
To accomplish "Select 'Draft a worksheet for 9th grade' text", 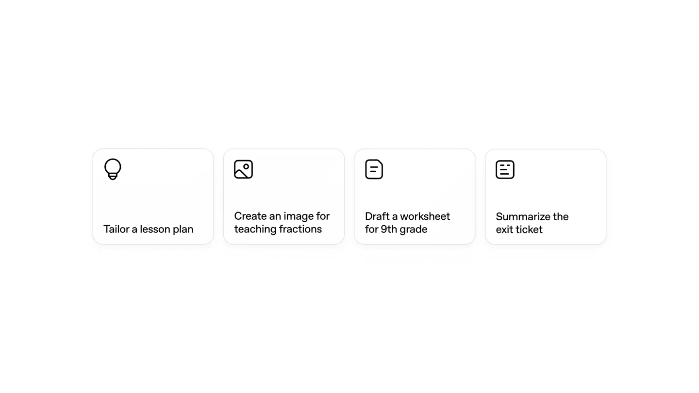I will pos(408,222).
